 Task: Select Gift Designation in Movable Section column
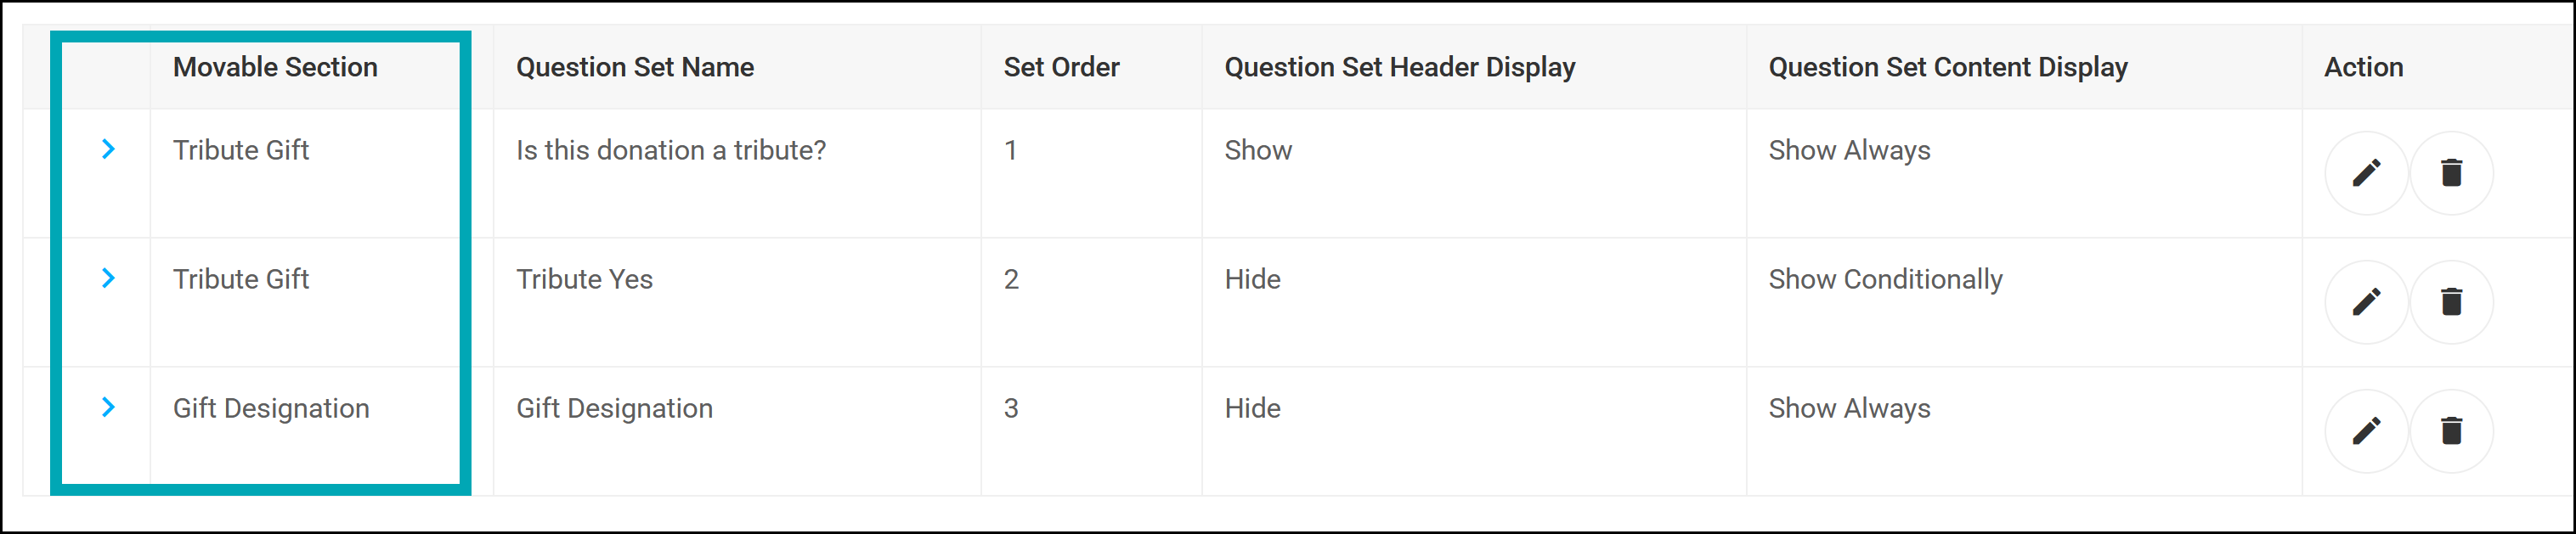(x=271, y=408)
